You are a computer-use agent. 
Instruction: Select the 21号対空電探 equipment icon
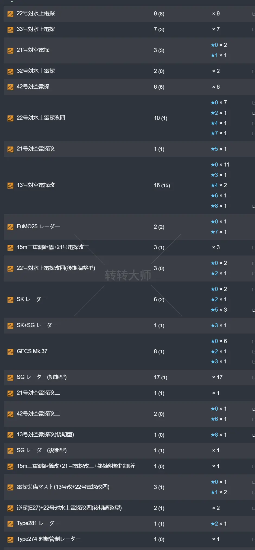tap(11, 50)
